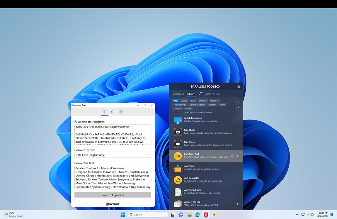Image resolution: width=337 pixels, height=219 pixels.
Task: Click the Search for Tools field
Action: (212, 94)
